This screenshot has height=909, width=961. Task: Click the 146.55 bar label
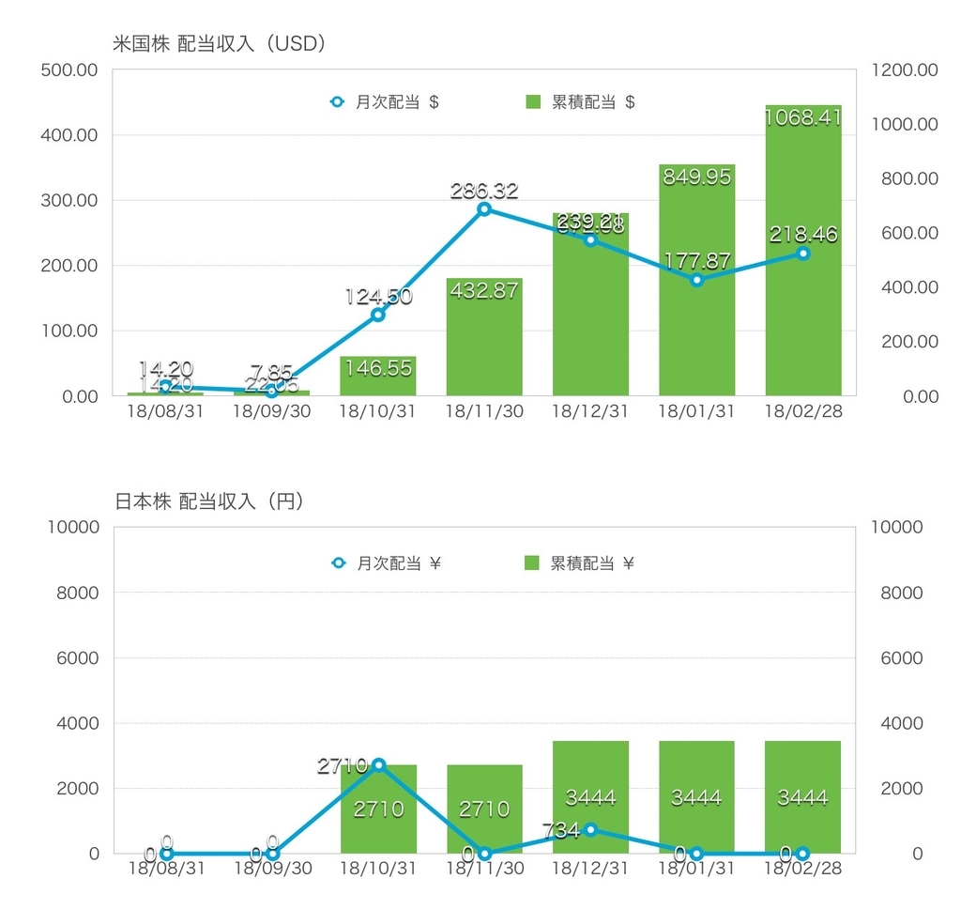(x=378, y=368)
